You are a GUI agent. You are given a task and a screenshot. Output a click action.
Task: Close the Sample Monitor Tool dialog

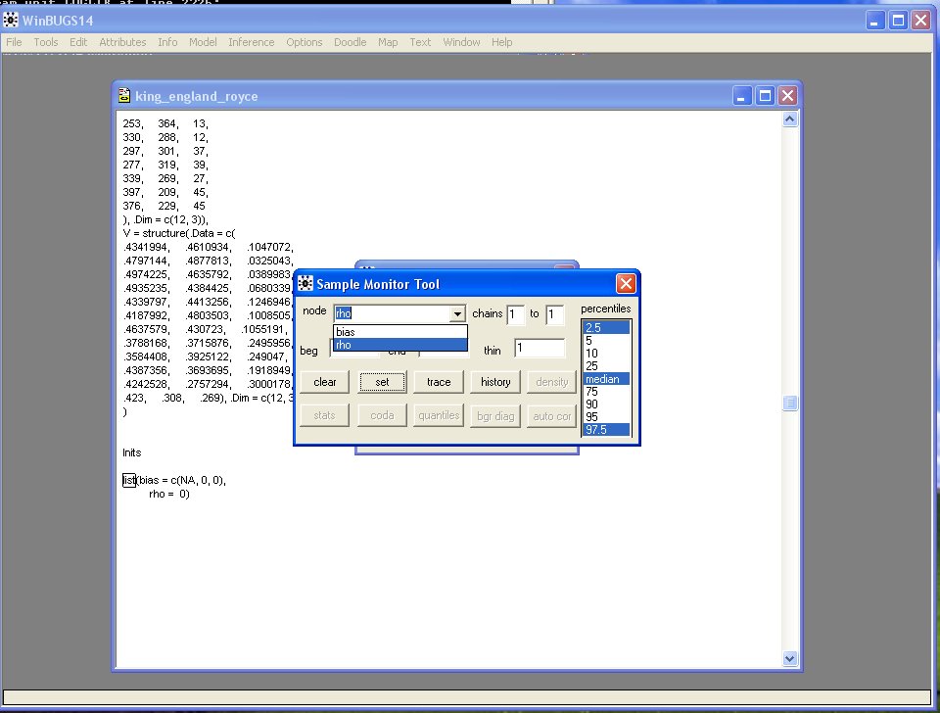tap(626, 284)
